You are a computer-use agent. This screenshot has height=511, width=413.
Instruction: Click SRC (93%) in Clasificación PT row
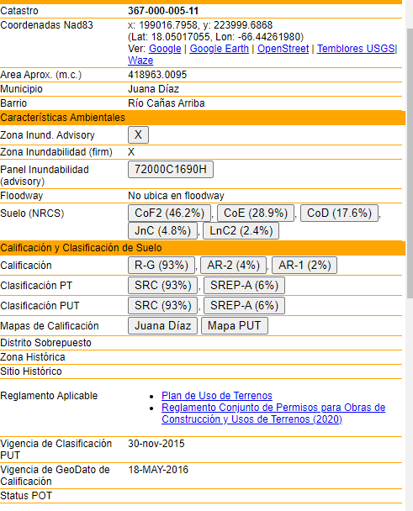[163, 286]
